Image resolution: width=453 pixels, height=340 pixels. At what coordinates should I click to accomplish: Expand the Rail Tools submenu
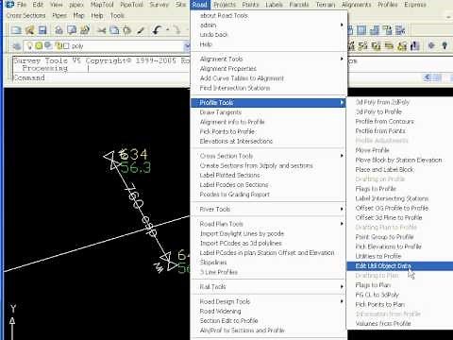[x=342, y=286]
